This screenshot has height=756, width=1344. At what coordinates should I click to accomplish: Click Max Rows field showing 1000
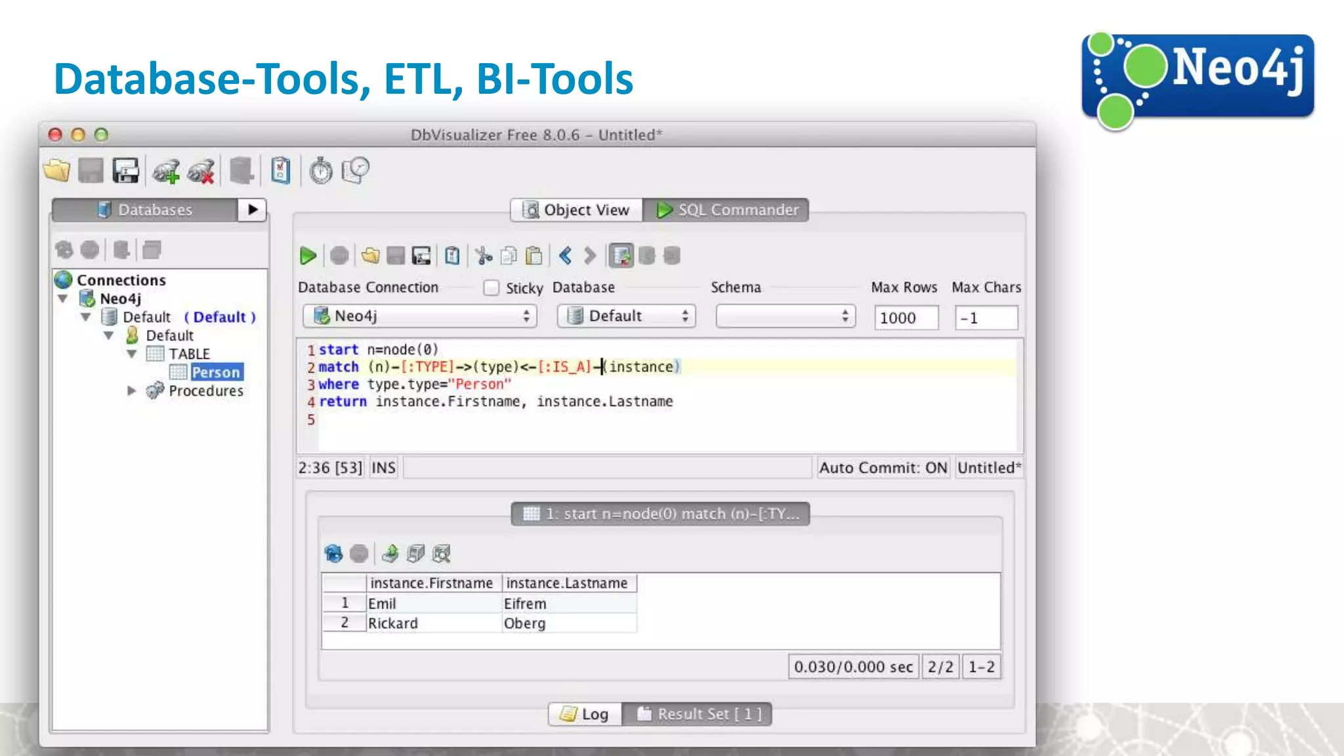tap(906, 318)
